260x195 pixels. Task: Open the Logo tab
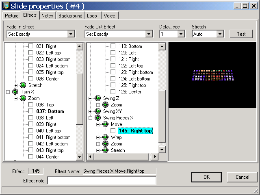pyautogui.click(x=92, y=16)
